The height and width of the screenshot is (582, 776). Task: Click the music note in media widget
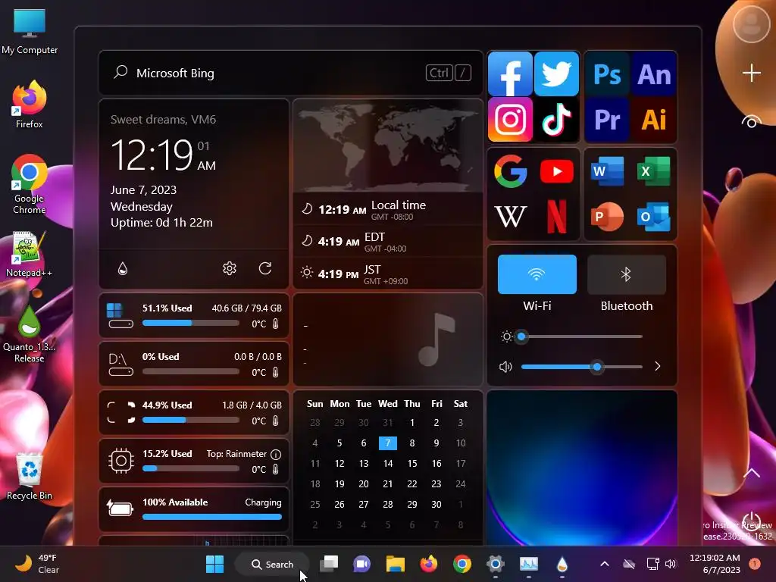436,339
